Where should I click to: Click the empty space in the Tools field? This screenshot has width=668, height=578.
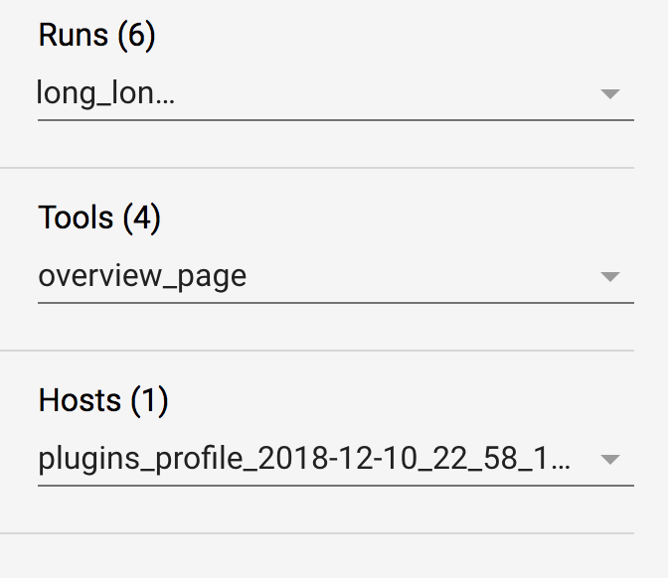(421, 277)
